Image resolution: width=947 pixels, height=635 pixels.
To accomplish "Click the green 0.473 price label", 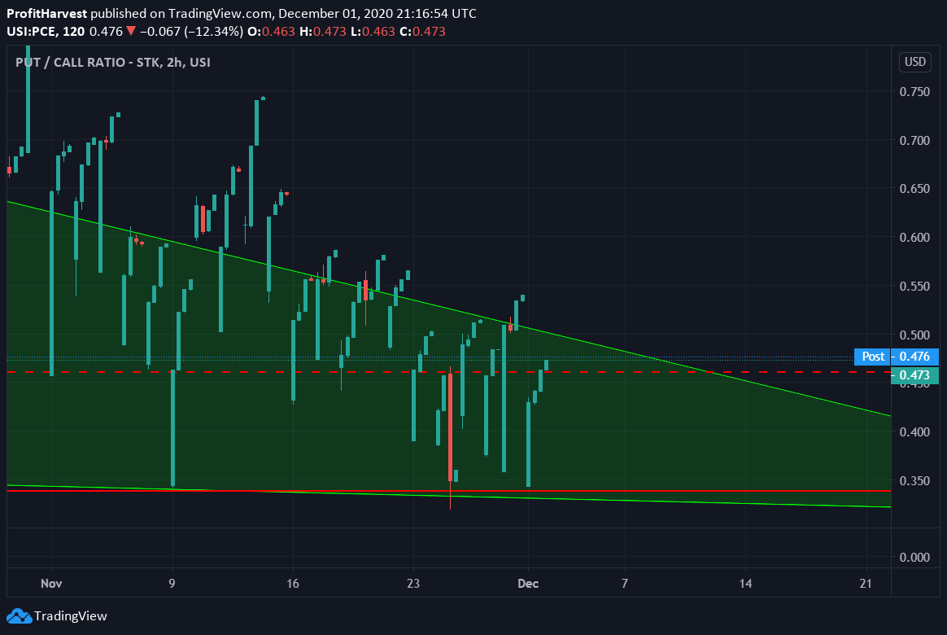I will coord(914,374).
